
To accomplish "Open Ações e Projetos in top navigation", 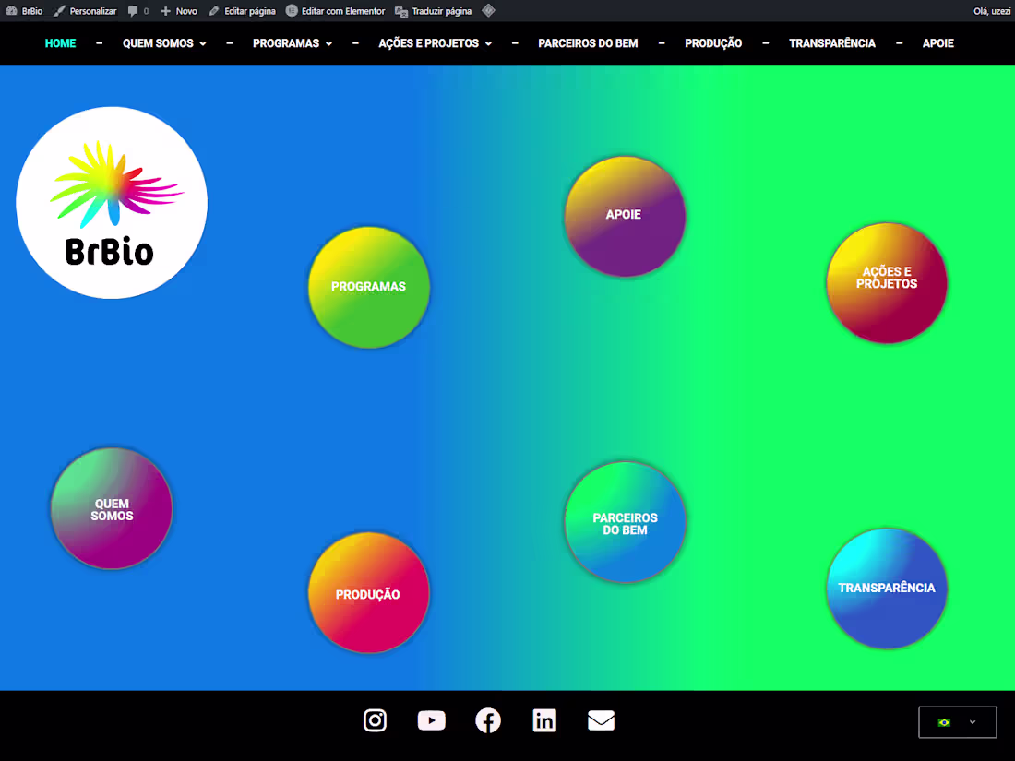I will [x=428, y=43].
